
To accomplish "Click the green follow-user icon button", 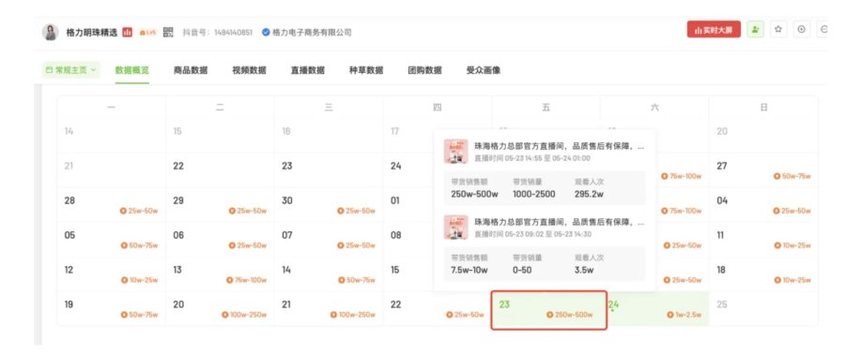I will pos(755,30).
